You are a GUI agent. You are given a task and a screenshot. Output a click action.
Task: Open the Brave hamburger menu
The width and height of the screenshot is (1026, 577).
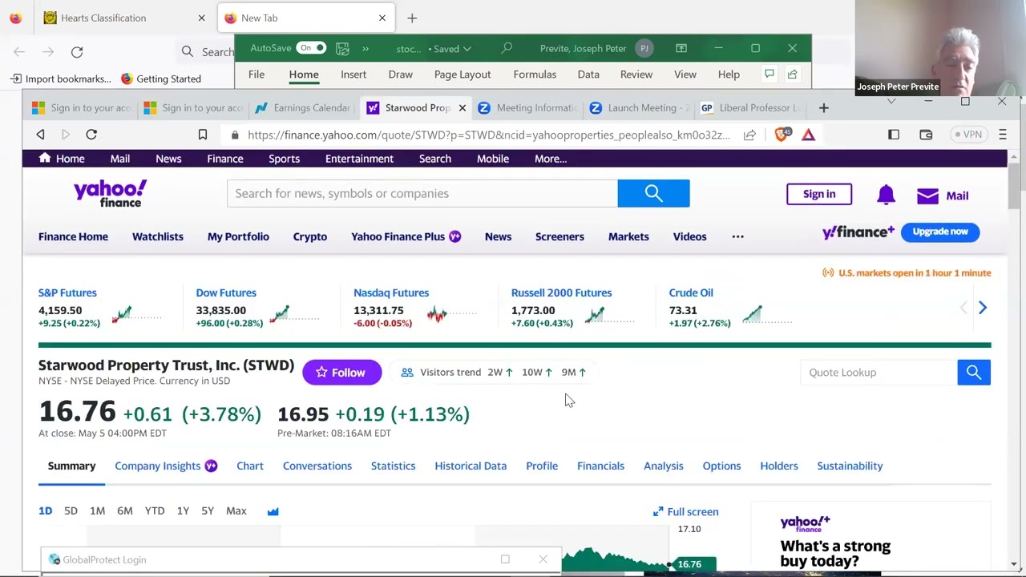tap(1003, 135)
